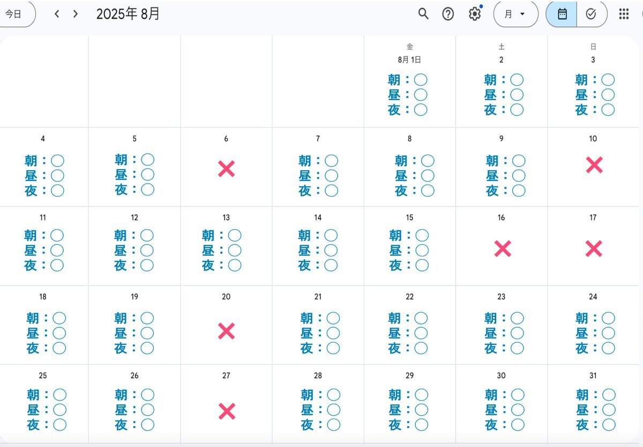Open the 8月 1日 date header
Image resolution: width=643 pixels, height=447 pixels.
coord(409,60)
